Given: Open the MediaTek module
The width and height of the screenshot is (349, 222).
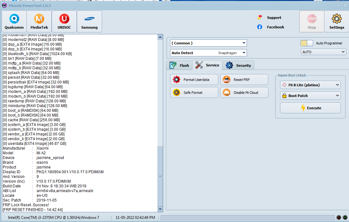Looking at the screenshot, I should point(39,21).
